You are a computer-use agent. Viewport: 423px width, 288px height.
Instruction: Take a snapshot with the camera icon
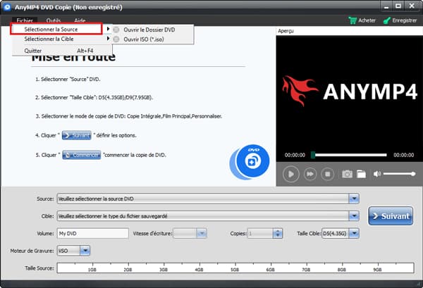347,174
